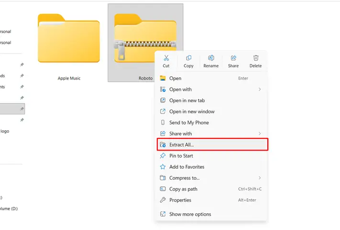Screen dimensions: 340x230
Task: Click the Pin to Start pin icon
Action: pyautogui.click(x=163, y=156)
